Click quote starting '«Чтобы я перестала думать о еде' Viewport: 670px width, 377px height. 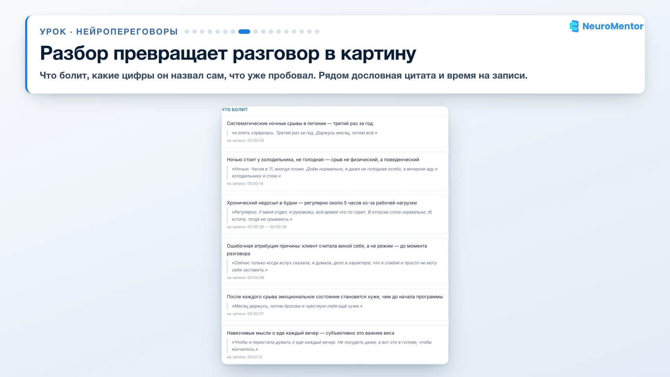[332, 346]
